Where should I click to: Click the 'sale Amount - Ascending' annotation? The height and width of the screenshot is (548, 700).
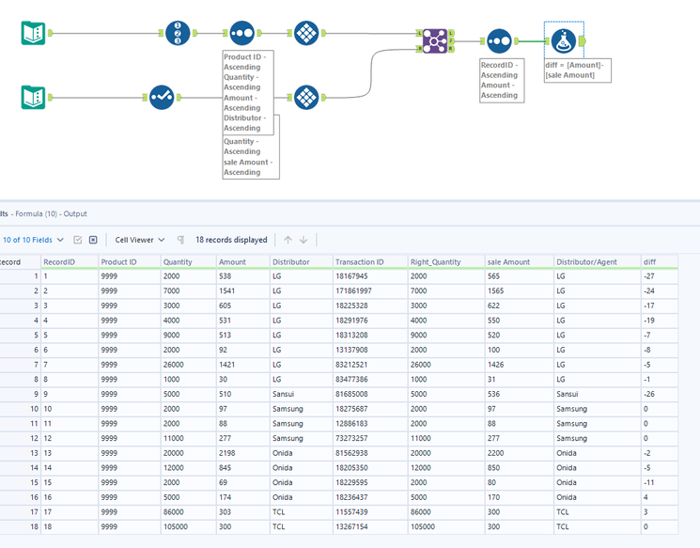click(x=251, y=157)
